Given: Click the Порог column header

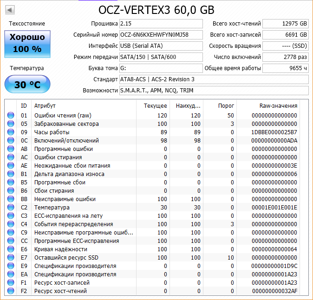Looking at the screenshot, I should tap(220, 105).
